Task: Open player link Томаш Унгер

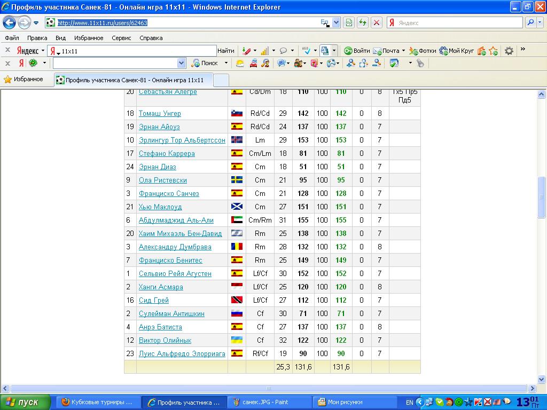Action: pyautogui.click(x=160, y=113)
